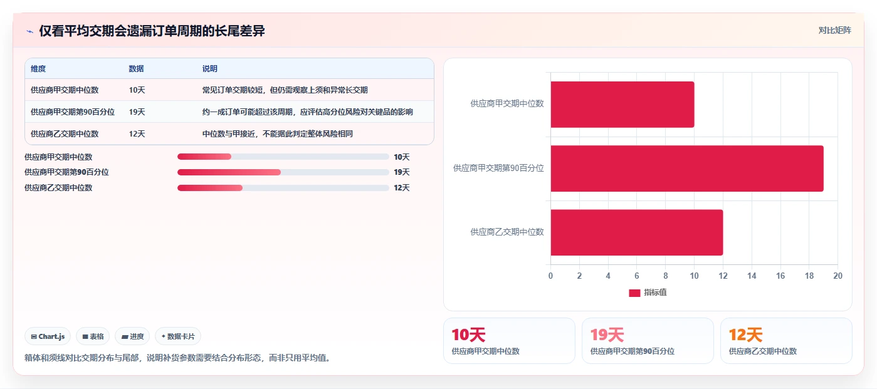This screenshot has height=389, width=877.
Task: Click the 10天 value beside the progress bar
Action: (402, 157)
